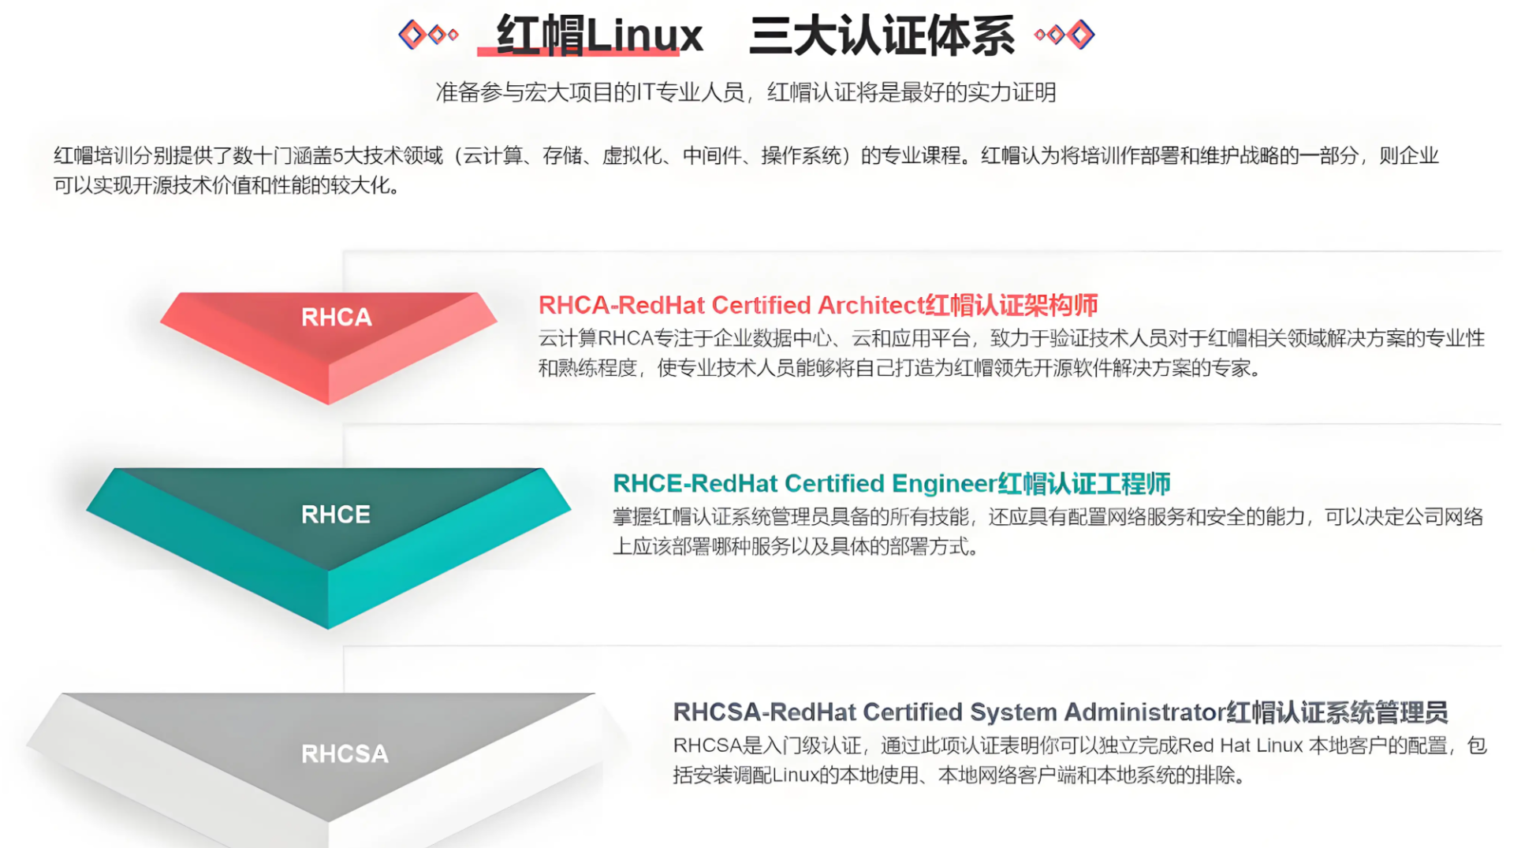Open the RHCA-RedHat Certified Architect heading
Image resolution: width=1536 pixels, height=848 pixels.
point(818,305)
